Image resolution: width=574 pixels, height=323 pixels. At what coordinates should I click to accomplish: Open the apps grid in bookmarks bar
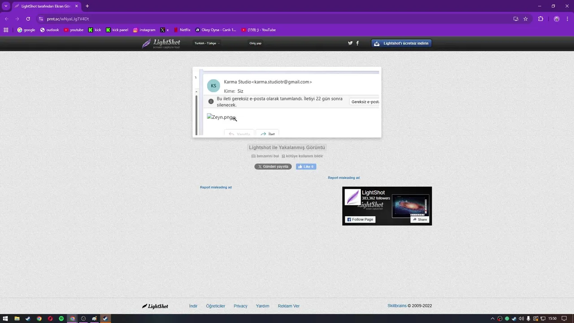tap(6, 30)
